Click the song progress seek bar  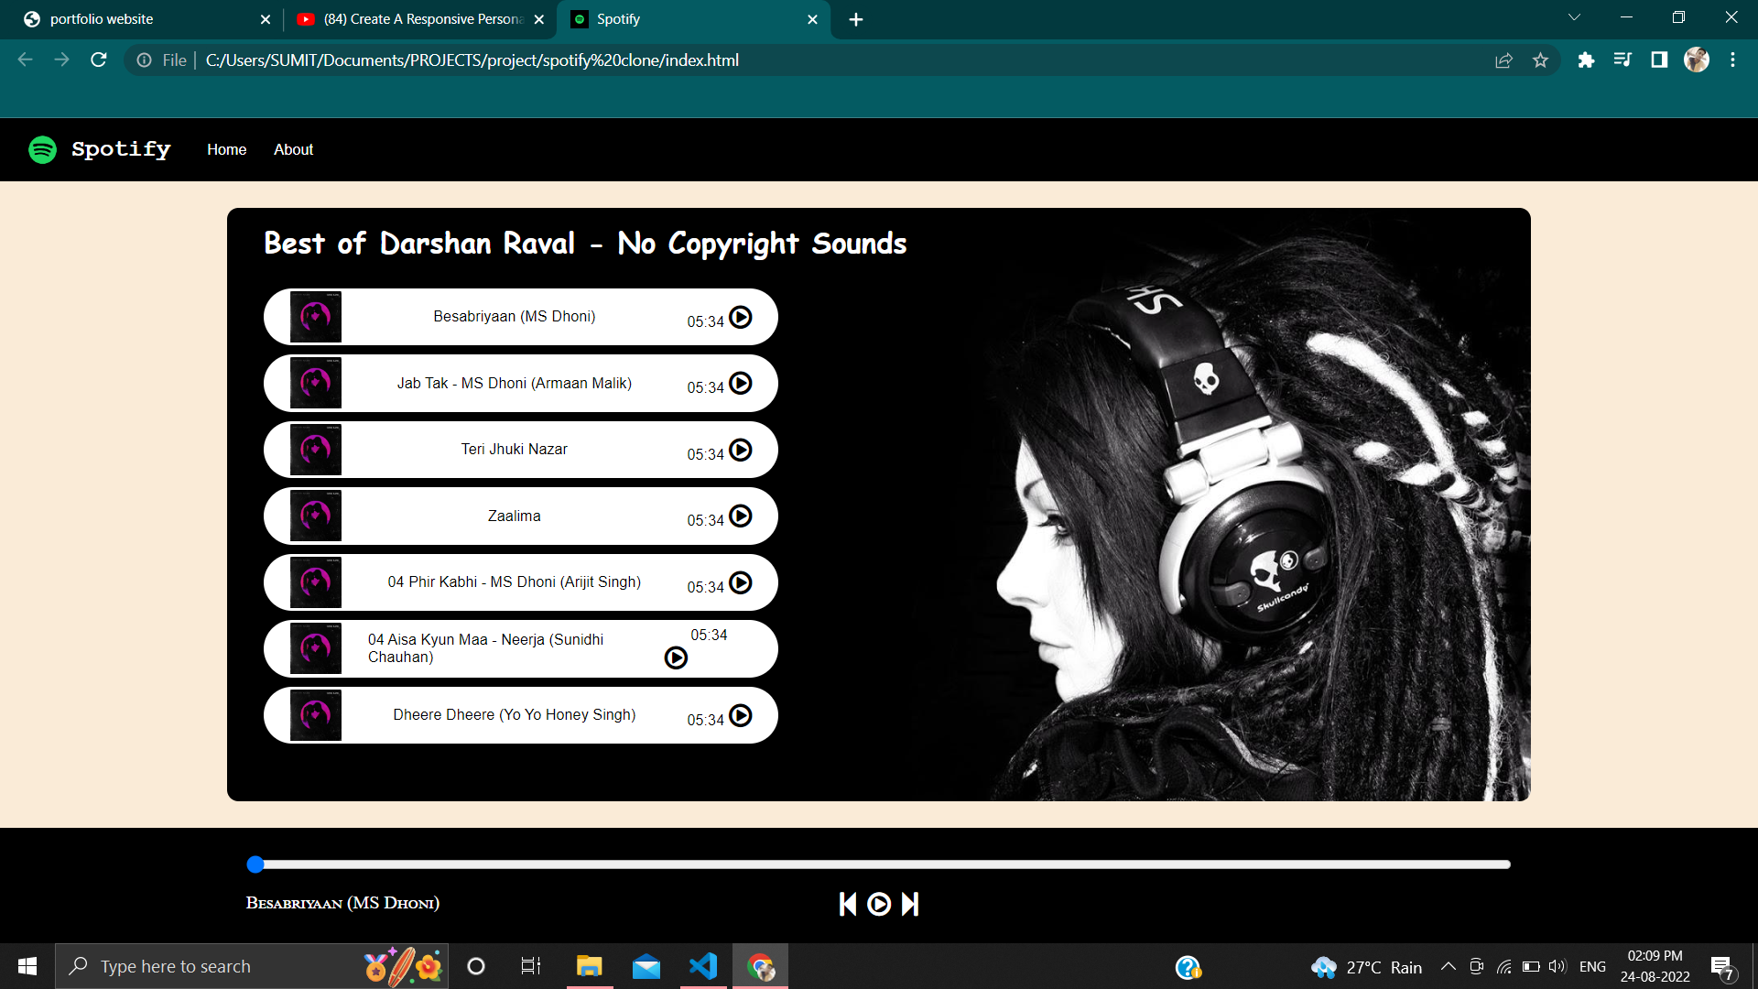(x=879, y=864)
